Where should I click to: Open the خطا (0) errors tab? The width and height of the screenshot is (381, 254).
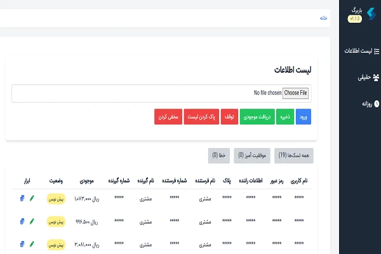[219, 154]
